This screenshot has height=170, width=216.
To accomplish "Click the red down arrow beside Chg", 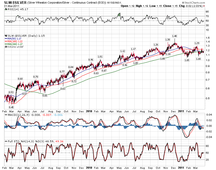I will tap(204, 6).
